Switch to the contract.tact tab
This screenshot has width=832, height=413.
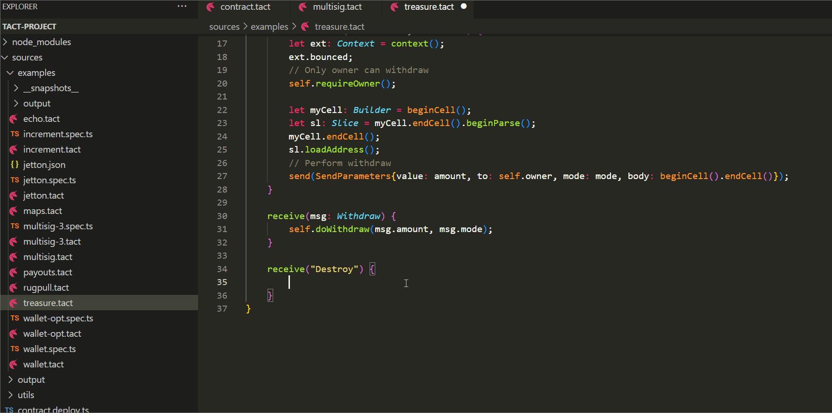pyautogui.click(x=245, y=7)
